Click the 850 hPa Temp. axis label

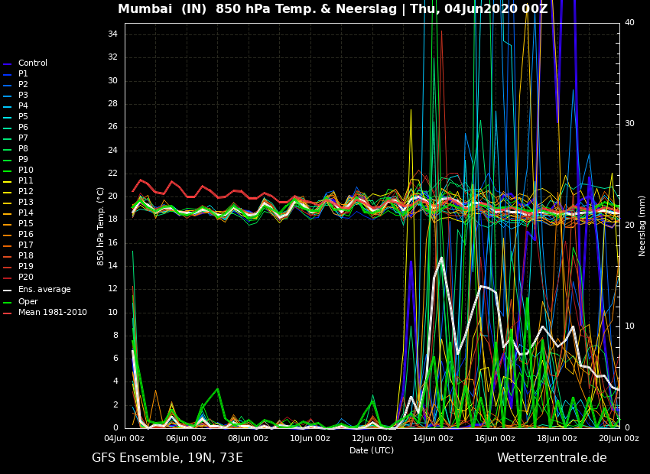pyautogui.click(x=101, y=226)
